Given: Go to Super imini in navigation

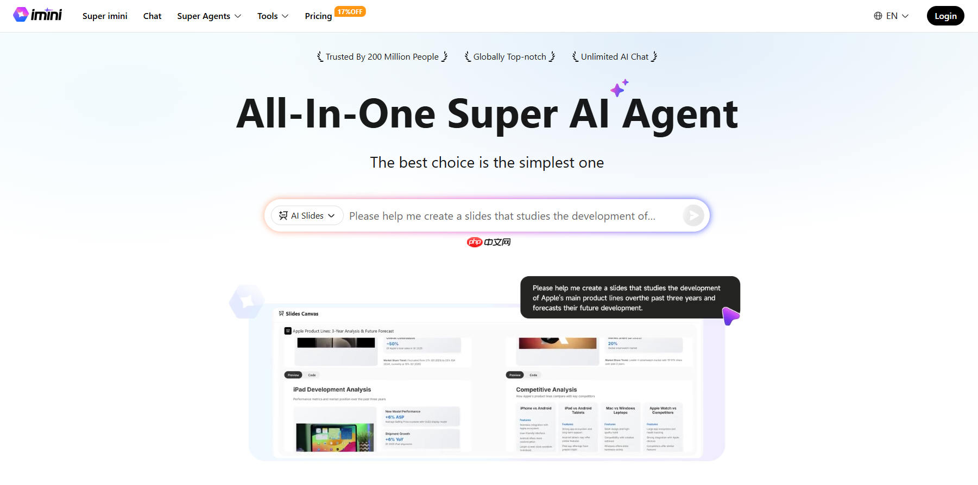Looking at the screenshot, I should tap(105, 16).
